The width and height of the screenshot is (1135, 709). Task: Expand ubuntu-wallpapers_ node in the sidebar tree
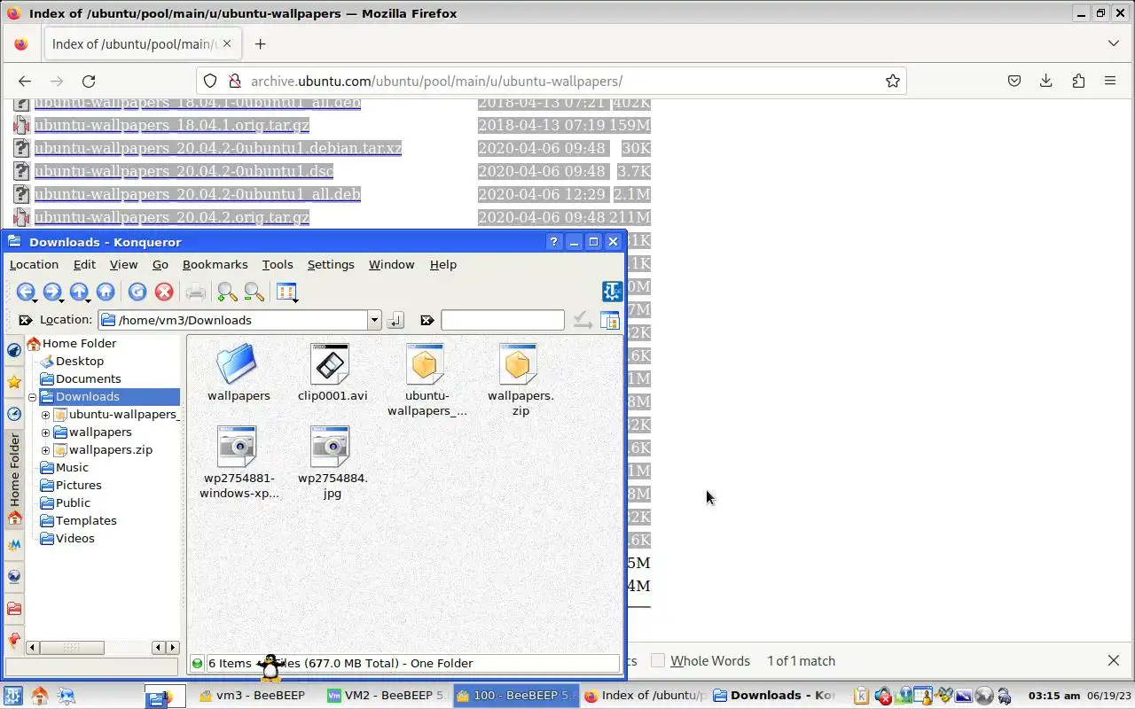pos(45,415)
